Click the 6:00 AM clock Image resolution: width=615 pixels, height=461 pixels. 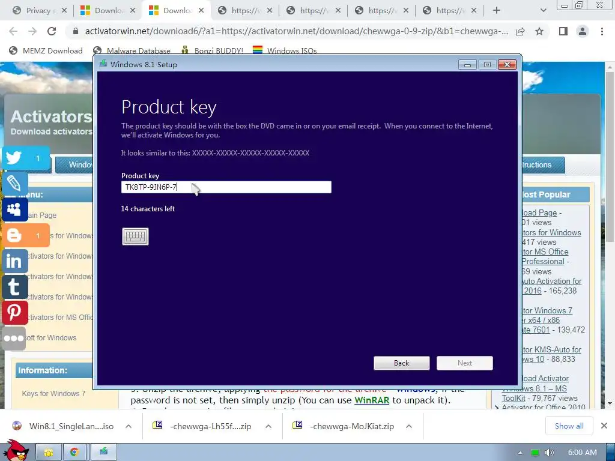582,453
